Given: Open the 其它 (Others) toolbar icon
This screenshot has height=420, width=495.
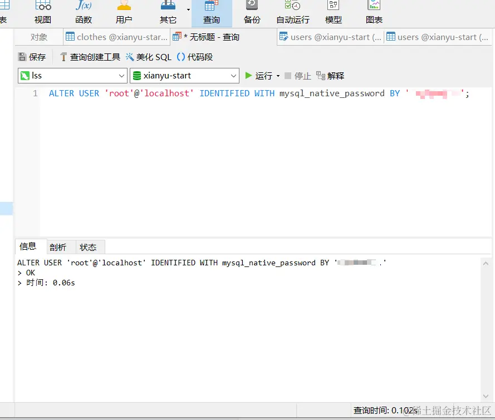Looking at the screenshot, I should click(x=168, y=13).
